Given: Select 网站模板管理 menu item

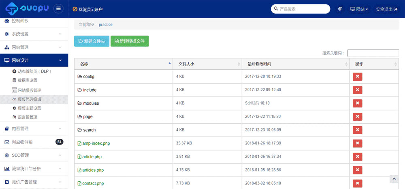Looking at the screenshot, I should point(29,90).
